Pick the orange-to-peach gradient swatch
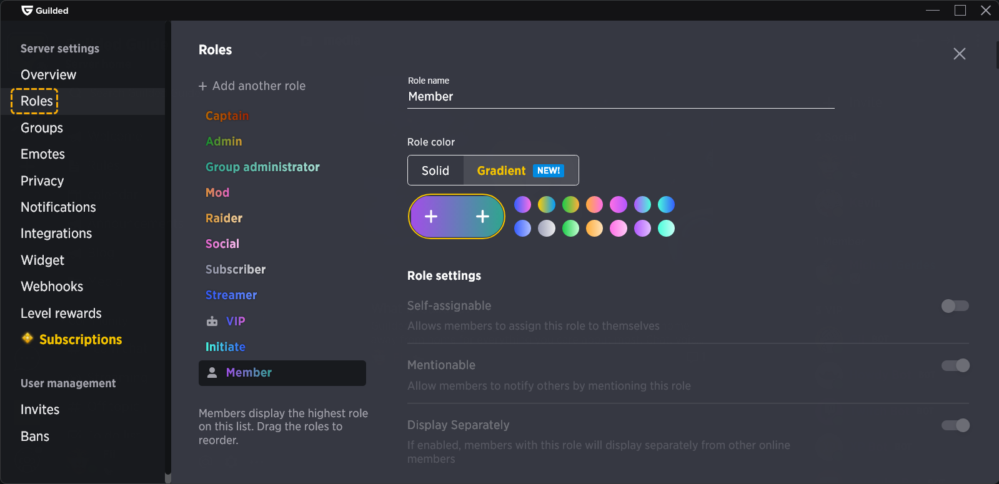 tap(595, 229)
